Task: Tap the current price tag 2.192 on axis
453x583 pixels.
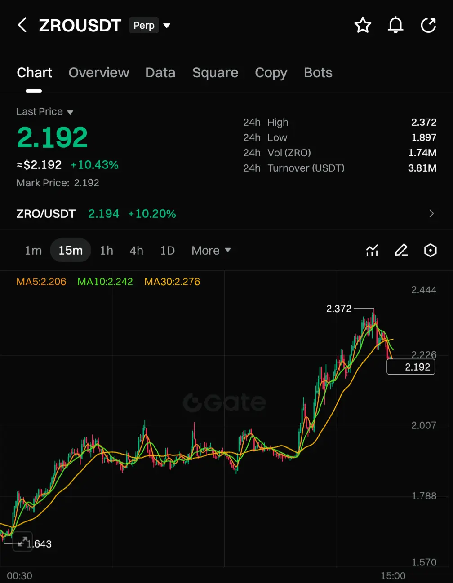Action: pos(411,367)
